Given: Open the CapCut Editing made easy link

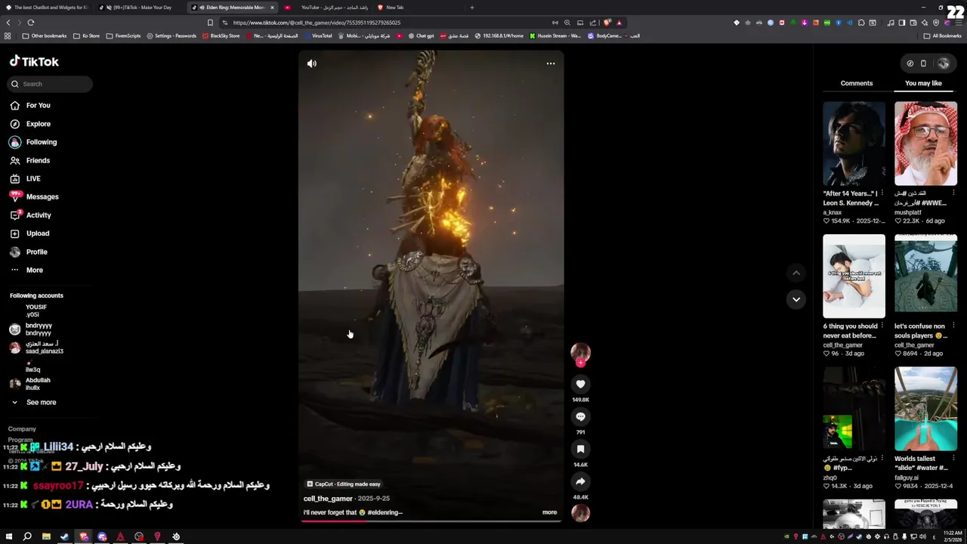Looking at the screenshot, I should click(x=343, y=484).
